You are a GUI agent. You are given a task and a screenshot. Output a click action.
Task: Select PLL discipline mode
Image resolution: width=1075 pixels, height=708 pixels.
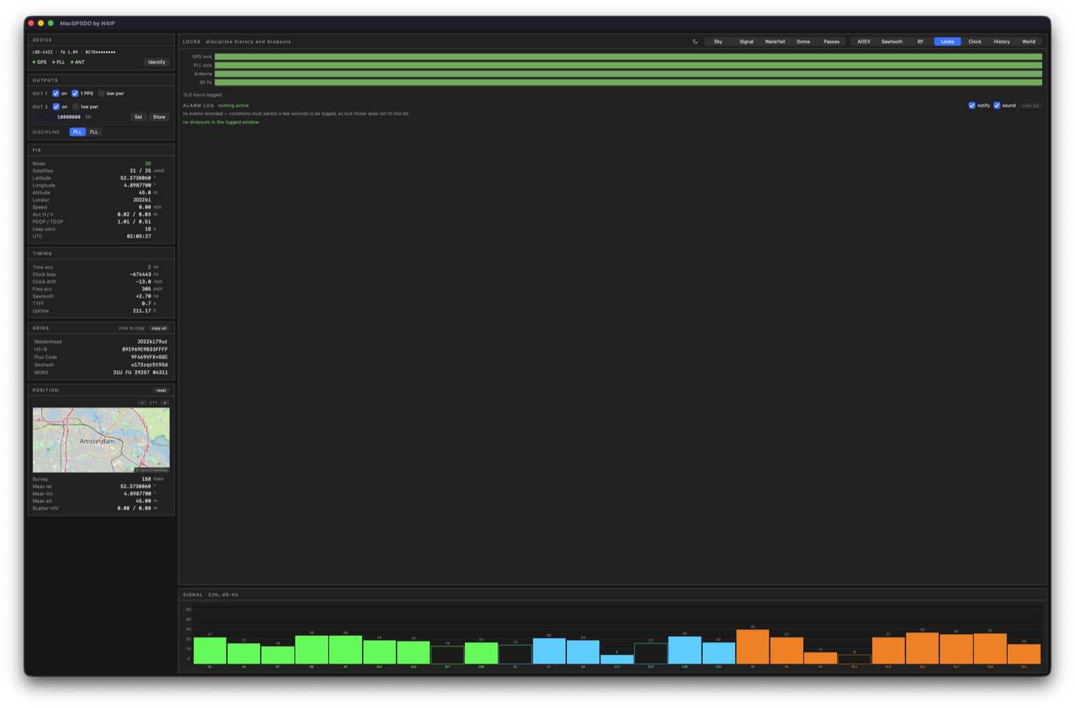(x=77, y=132)
